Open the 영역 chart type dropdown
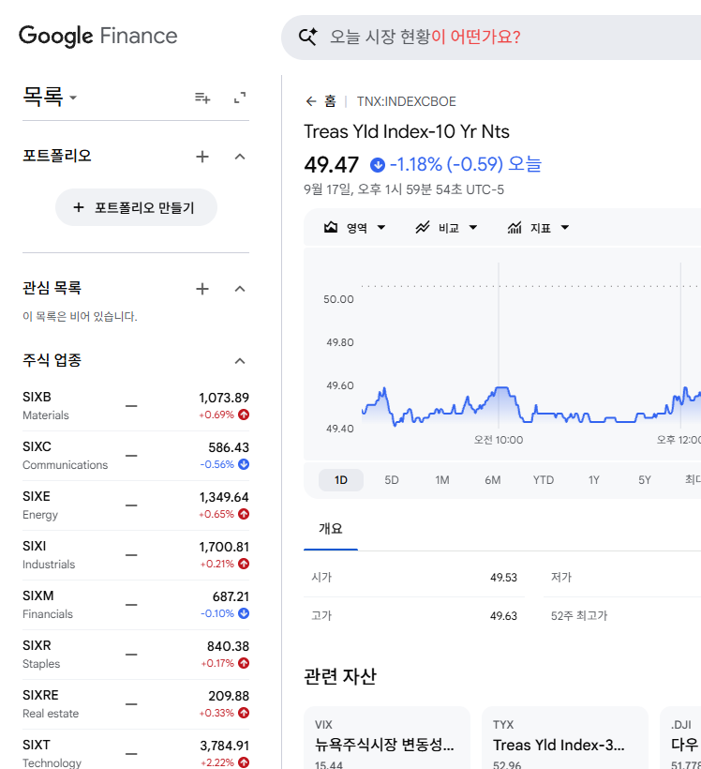This screenshot has width=701, height=769. pos(355,228)
